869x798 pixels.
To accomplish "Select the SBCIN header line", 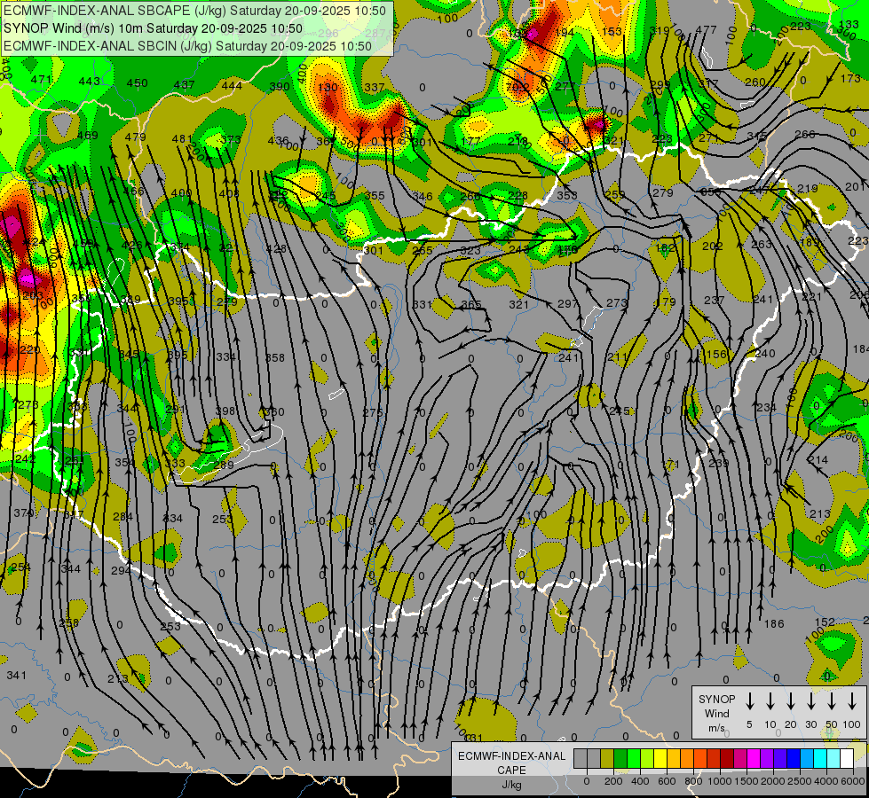I will pos(187,46).
